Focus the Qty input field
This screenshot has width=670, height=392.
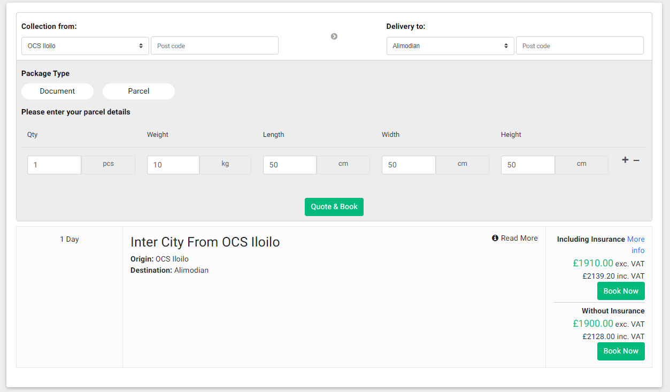coord(54,165)
